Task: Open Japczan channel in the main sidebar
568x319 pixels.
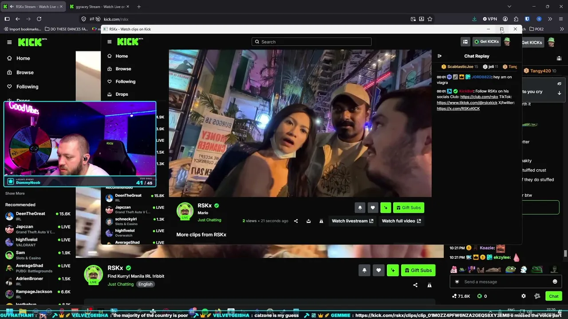Action: (38, 229)
